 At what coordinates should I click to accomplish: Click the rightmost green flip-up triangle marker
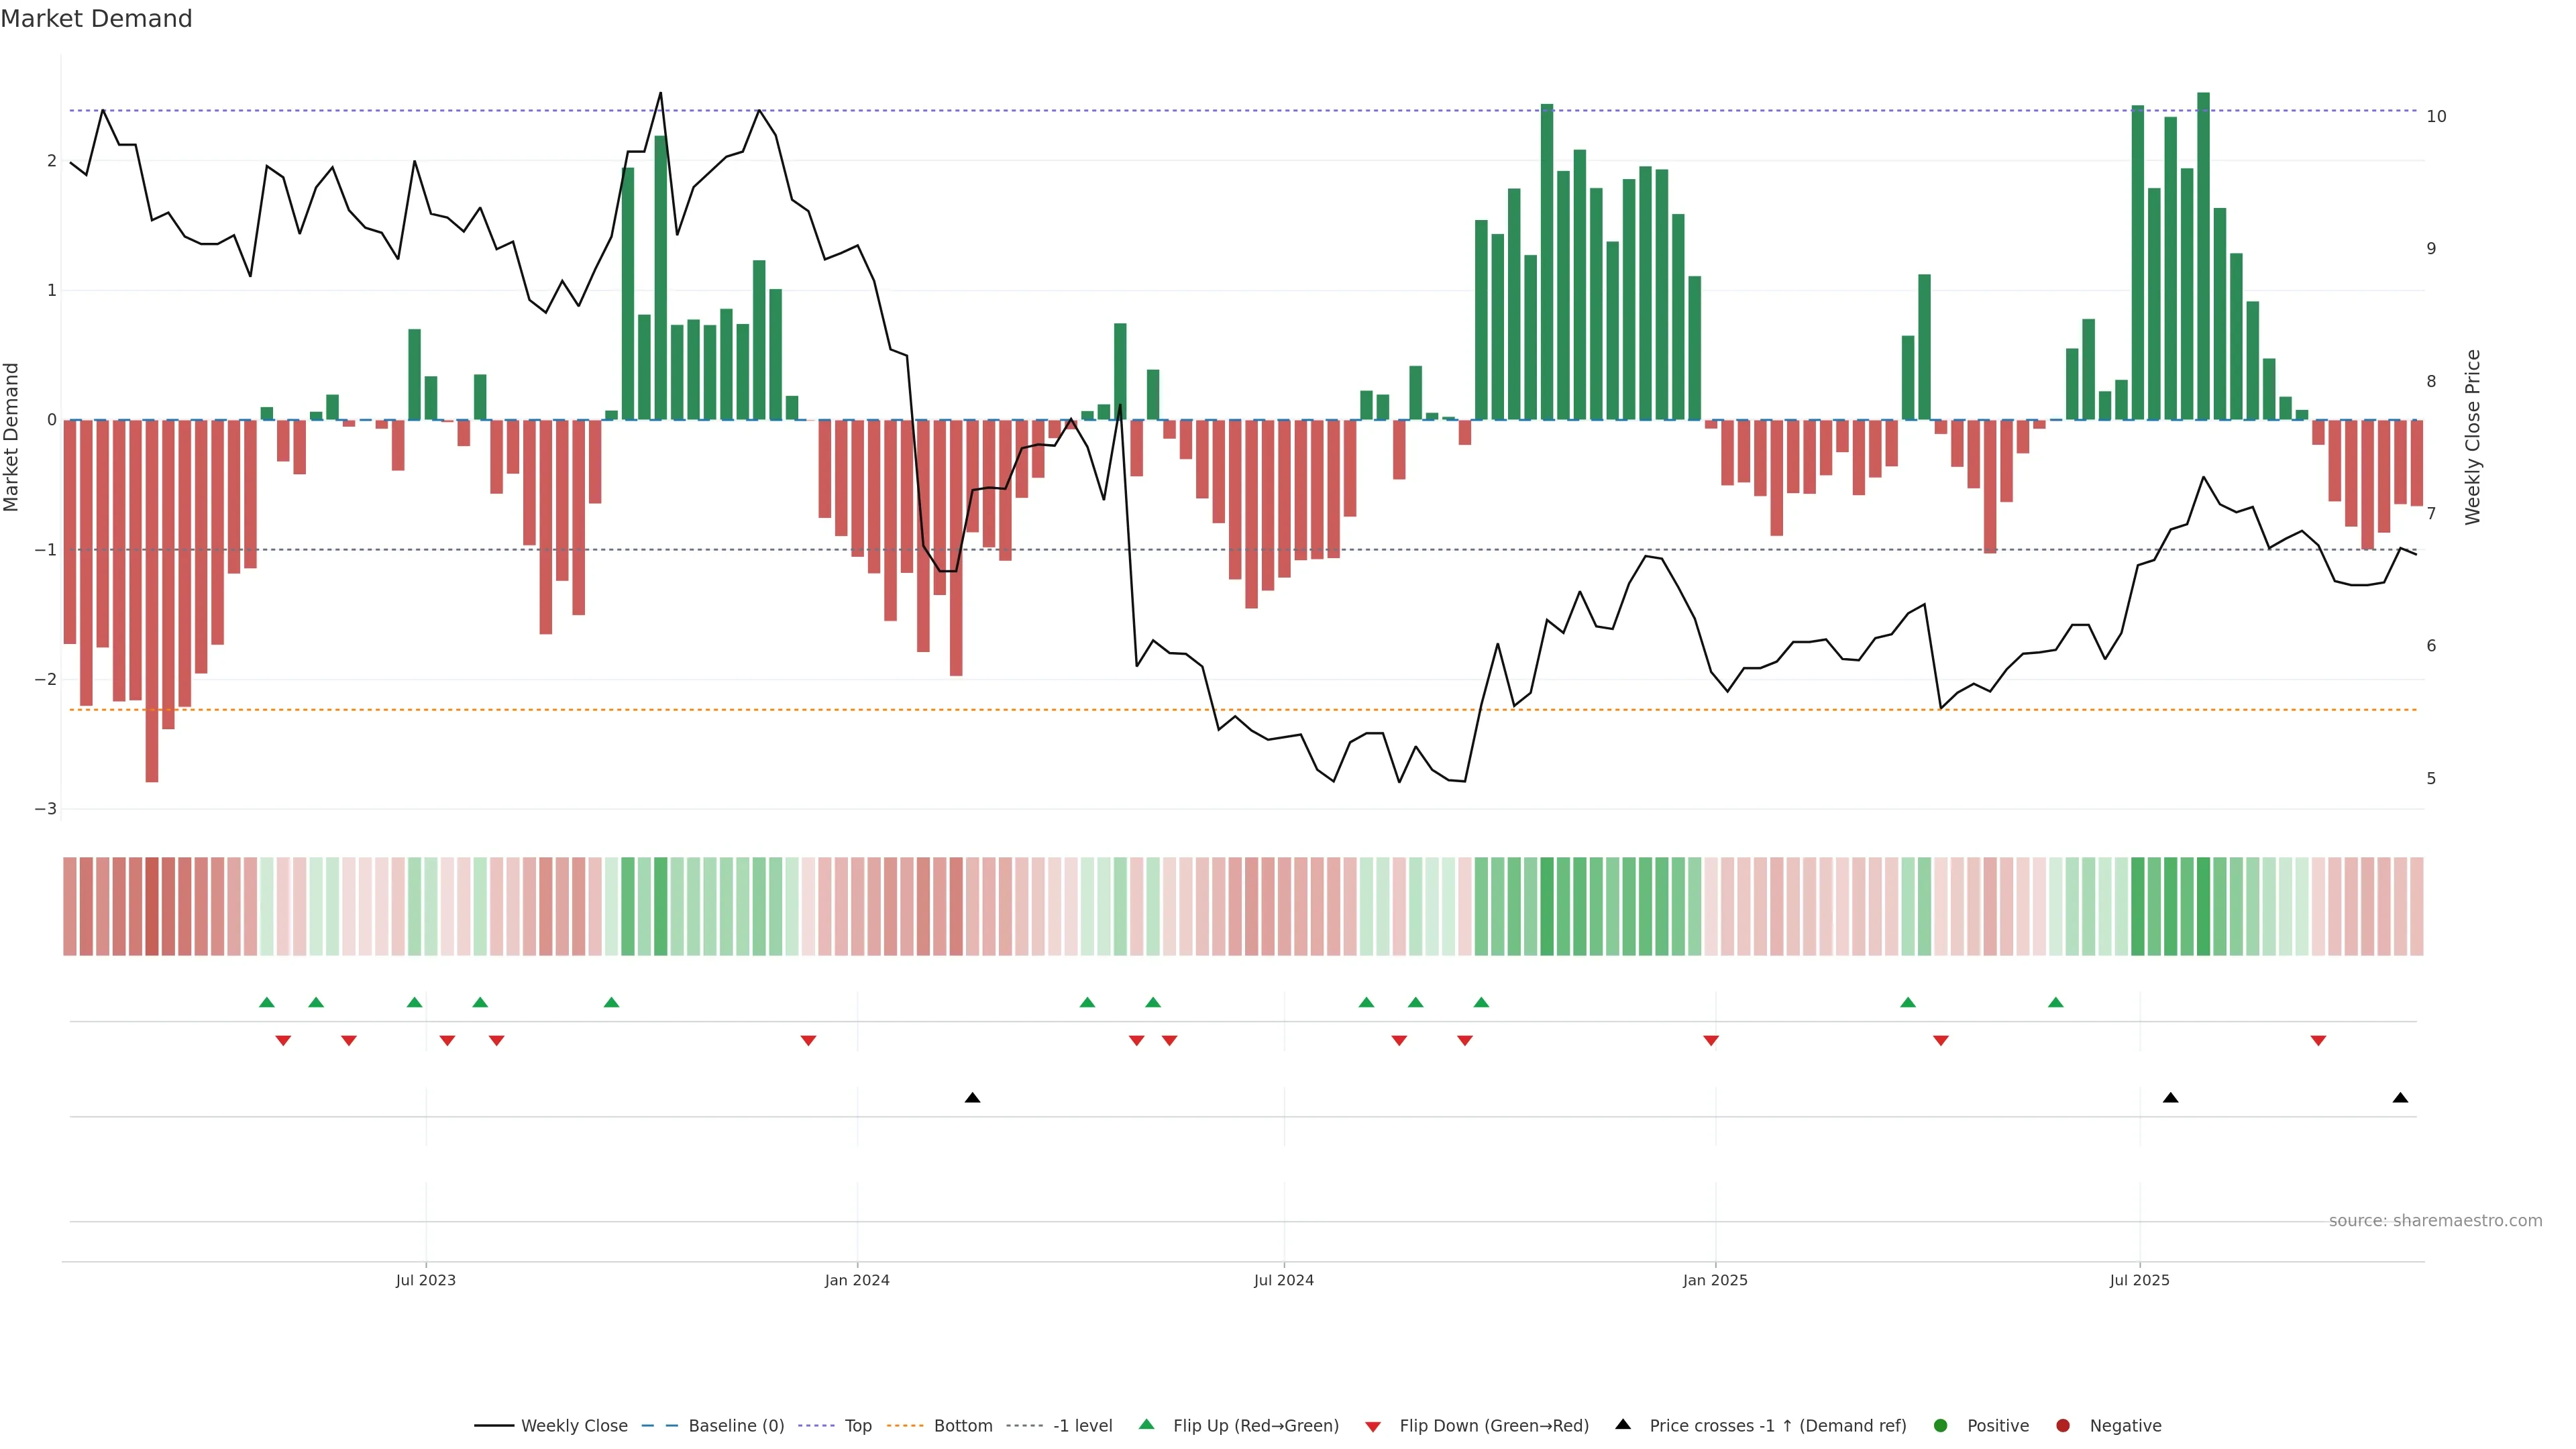click(x=2055, y=1002)
